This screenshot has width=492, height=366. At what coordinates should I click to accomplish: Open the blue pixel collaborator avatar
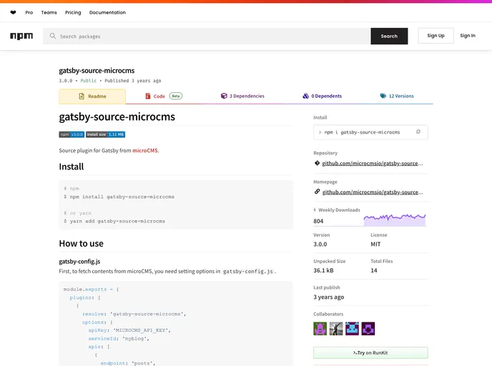[x=352, y=329]
